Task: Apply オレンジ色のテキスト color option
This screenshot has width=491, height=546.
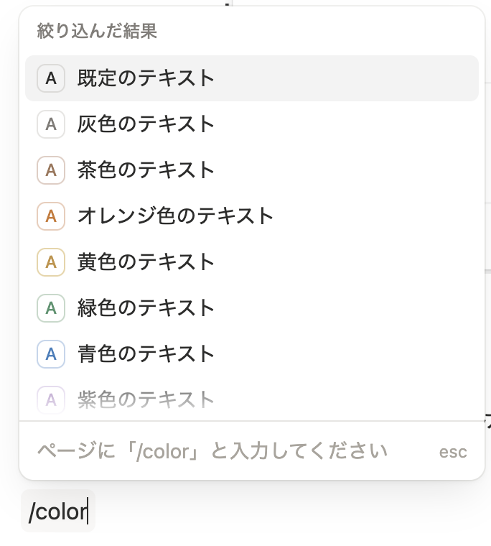Action: point(252,216)
